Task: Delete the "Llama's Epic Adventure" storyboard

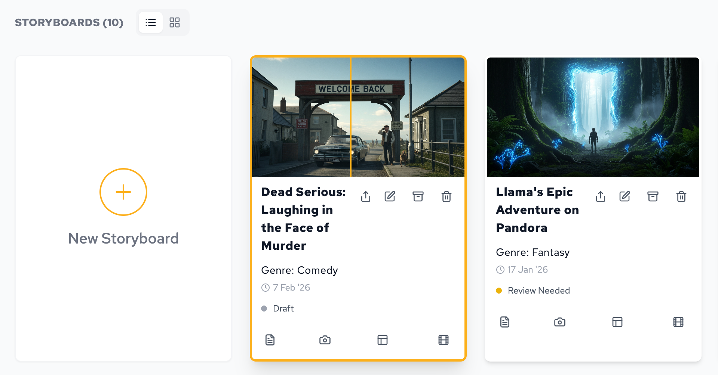Action: 681,196
